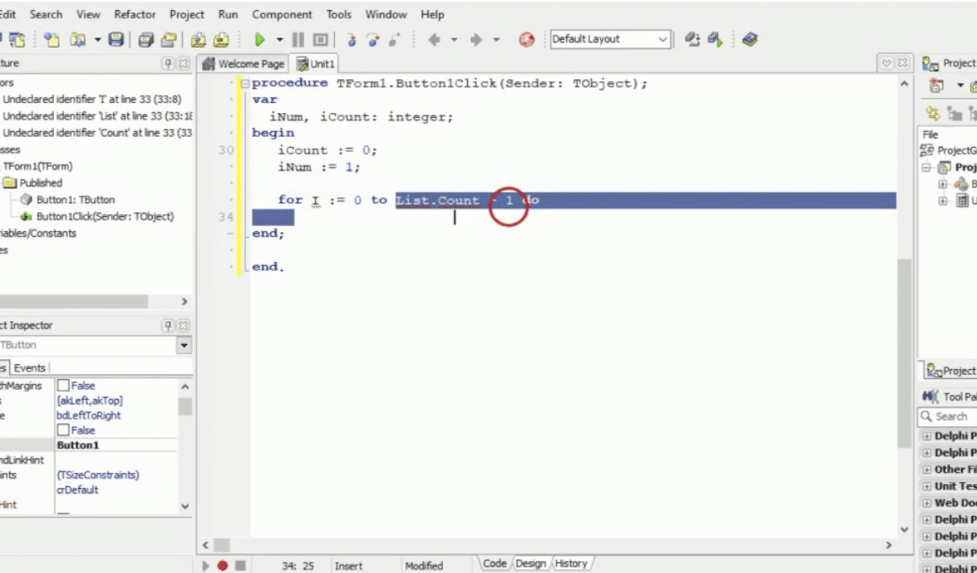This screenshot has height=573, width=977.
Task: Click the Pause program button
Action: click(x=298, y=40)
